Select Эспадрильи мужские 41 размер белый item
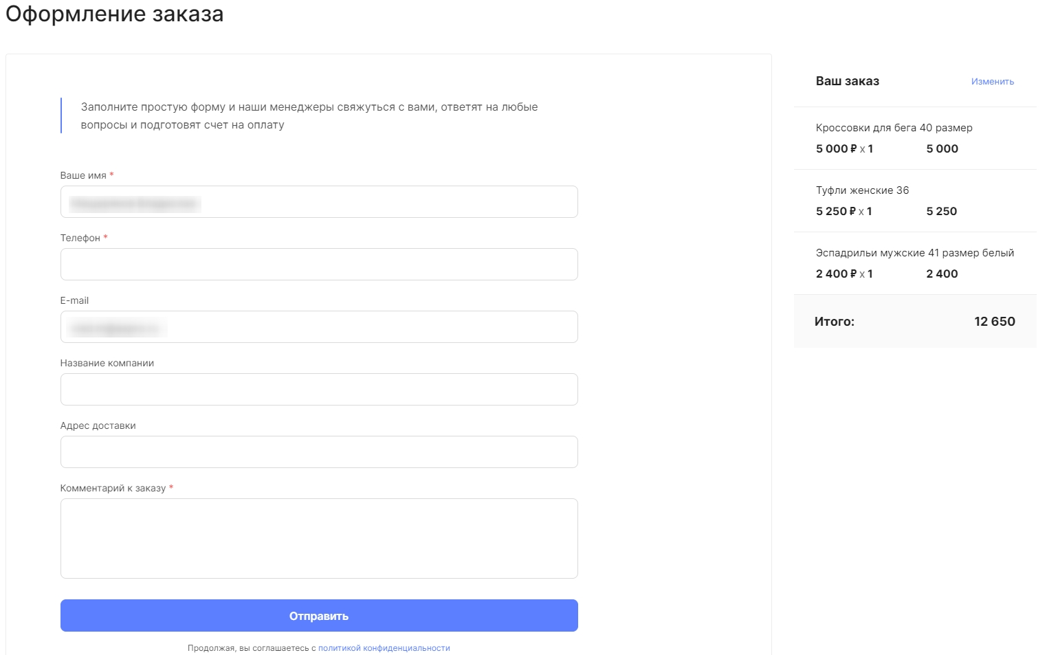The height and width of the screenshot is (655, 1047). pyautogui.click(x=915, y=253)
